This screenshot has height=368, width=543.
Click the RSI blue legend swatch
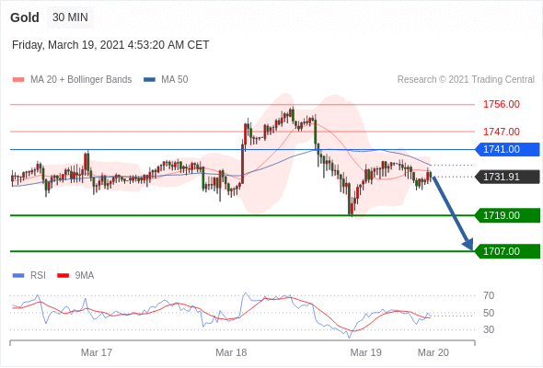pyautogui.click(x=18, y=276)
